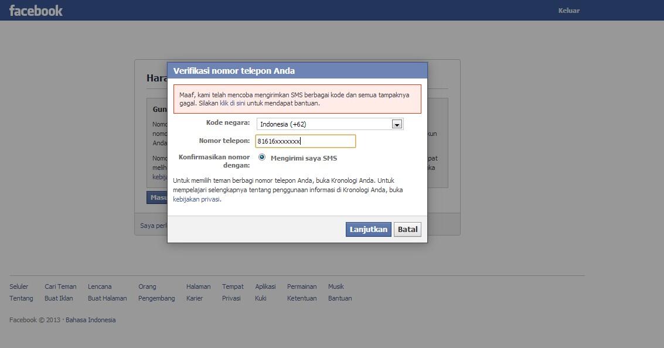
Task: Open the Seluler footer link
Action: (x=19, y=286)
